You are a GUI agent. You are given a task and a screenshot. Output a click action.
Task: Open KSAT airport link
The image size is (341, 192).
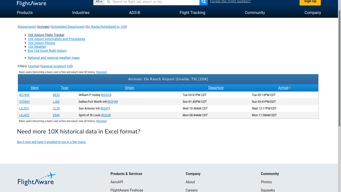tap(105, 108)
